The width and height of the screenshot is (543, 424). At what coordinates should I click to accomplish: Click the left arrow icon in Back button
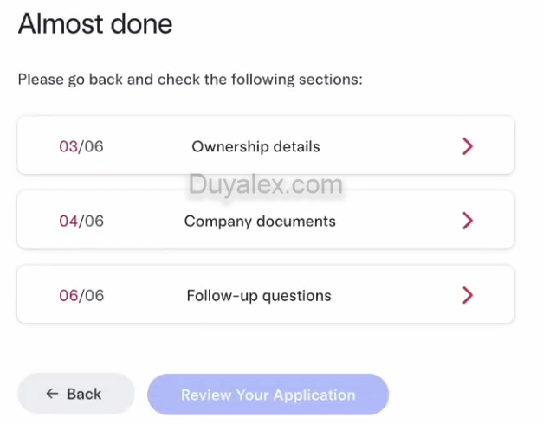pyautogui.click(x=52, y=394)
